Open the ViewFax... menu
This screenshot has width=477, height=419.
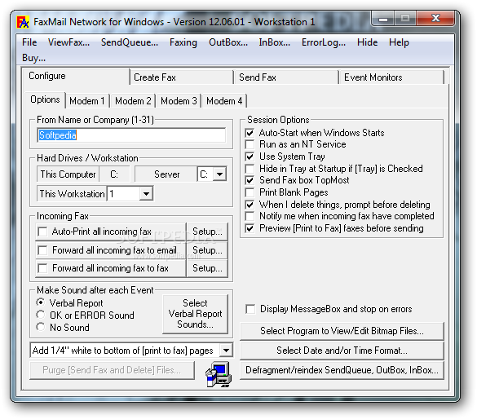pyautogui.click(x=68, y=42)
